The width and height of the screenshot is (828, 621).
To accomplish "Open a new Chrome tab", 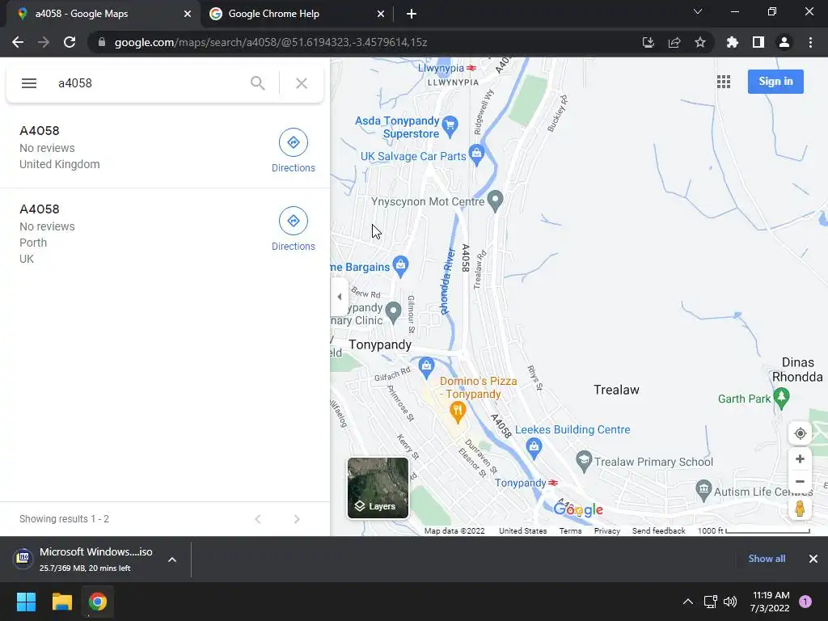I will [x=412, y=14].
